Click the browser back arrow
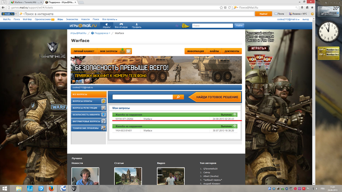342x192 pixels. coord(3,7)
